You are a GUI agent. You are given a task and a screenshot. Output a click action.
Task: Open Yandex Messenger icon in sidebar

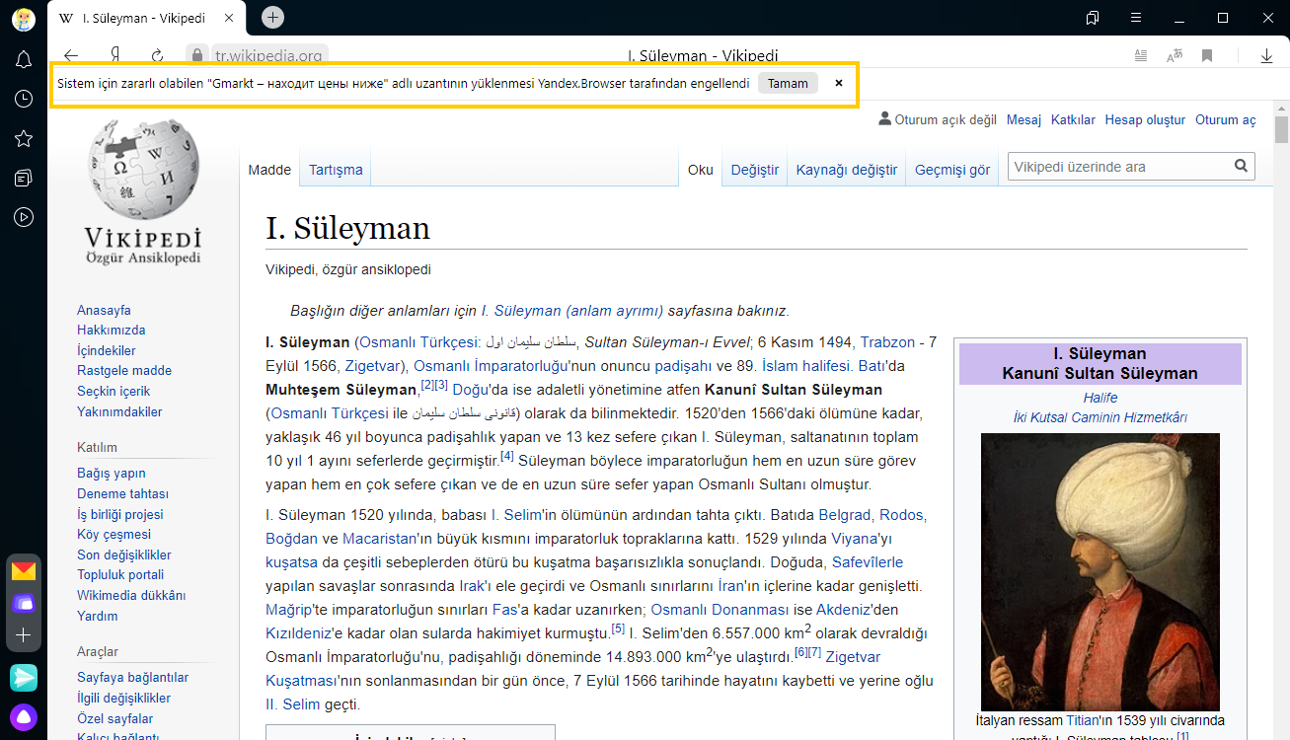[x=24, y=677]
